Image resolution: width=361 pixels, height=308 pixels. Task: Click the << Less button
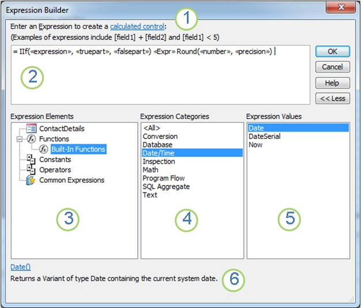click(332, 98)
